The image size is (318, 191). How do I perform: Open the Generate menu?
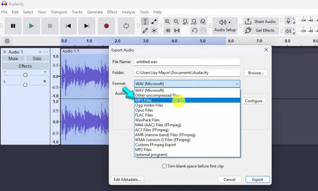click(x=95, y=12)
